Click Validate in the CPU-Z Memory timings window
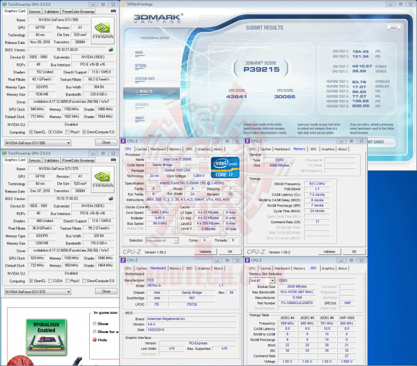Viewport: 417px width, 366px height. (329, 252)
